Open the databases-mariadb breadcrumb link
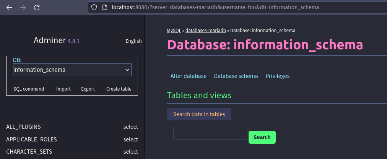Viewport: 387px width, 159px height. [x=205, y=30]
